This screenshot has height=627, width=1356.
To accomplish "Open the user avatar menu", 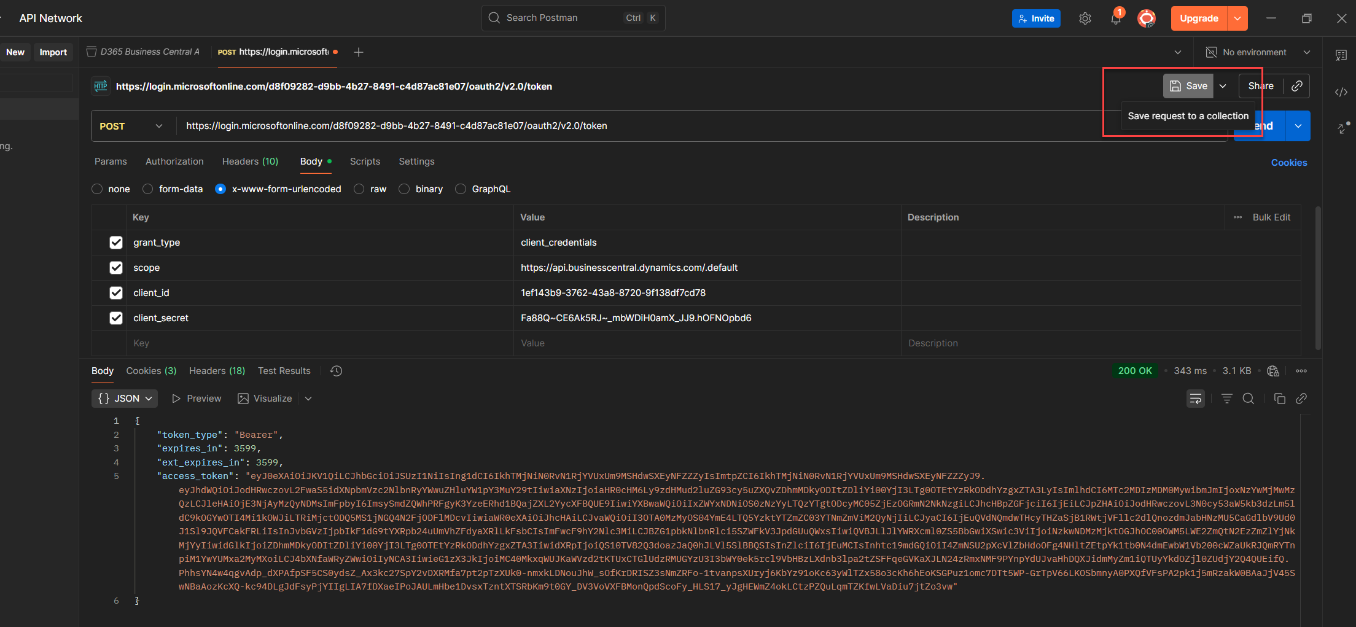I will (1146, 18).
